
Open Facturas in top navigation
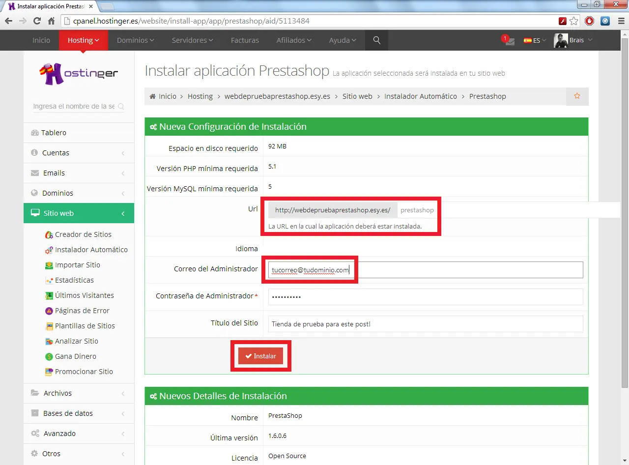pyautogui.click(x=245, y=40)
